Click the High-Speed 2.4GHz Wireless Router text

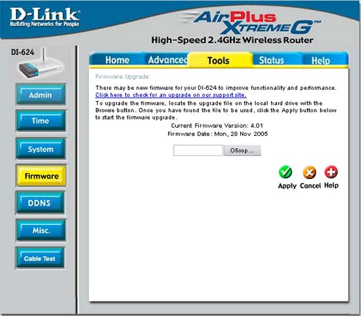232,40
